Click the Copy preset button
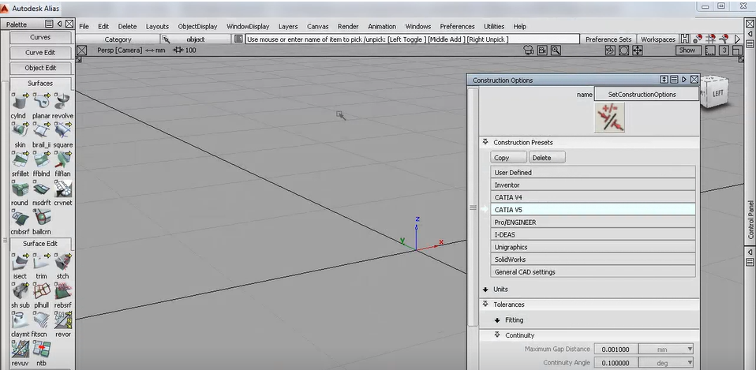Viewport: 756px width, 370px height. pos(509,158)
